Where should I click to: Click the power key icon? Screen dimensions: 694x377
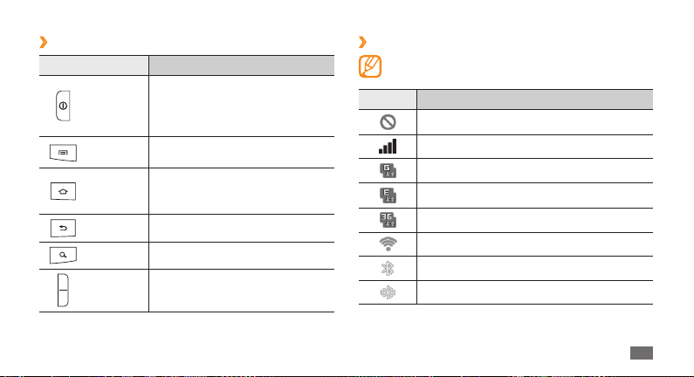(x=63, y=106)
